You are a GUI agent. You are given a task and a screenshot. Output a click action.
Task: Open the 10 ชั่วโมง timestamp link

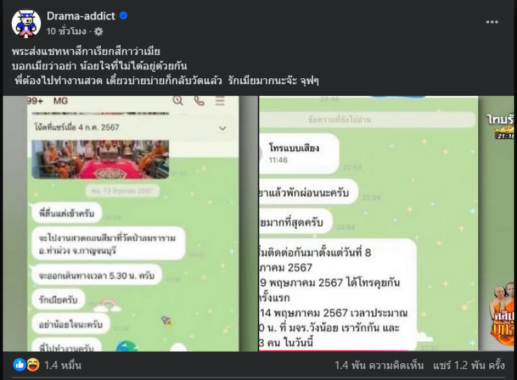(67, 31)
